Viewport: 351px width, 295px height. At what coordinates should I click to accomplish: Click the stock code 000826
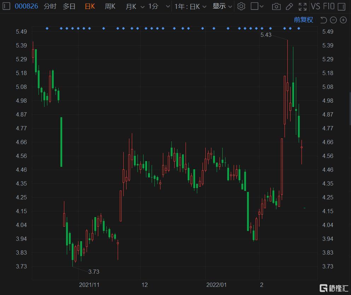(26, 6)
